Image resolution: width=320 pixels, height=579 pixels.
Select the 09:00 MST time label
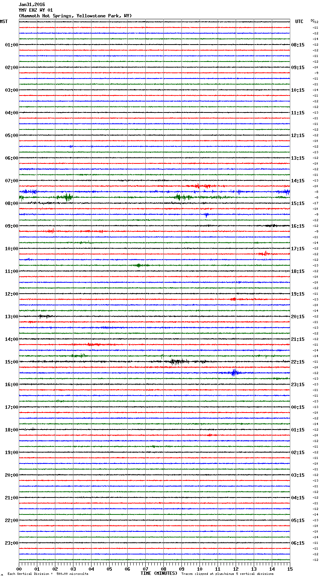(11, 226)
